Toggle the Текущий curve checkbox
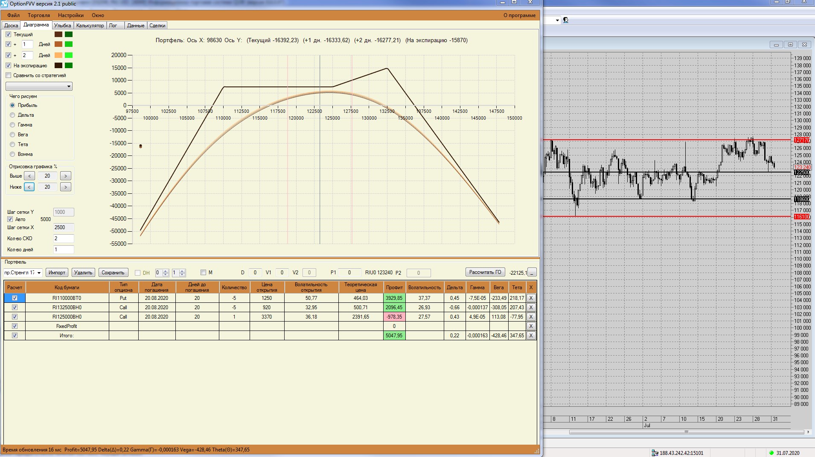The width and height of the screenshot is (815, 457). (x=9, y=34)
